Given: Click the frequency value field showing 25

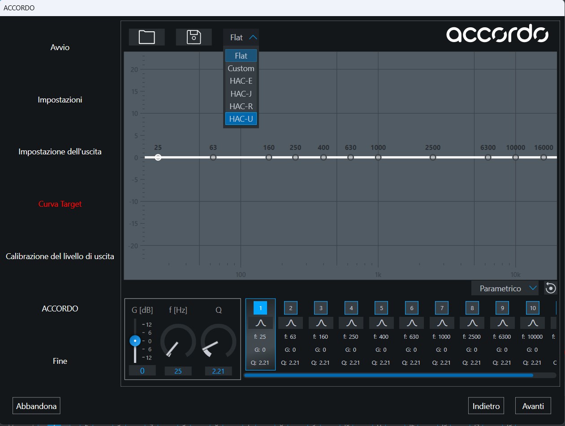Looking at the screenshot, I should (x=178, y=371).
